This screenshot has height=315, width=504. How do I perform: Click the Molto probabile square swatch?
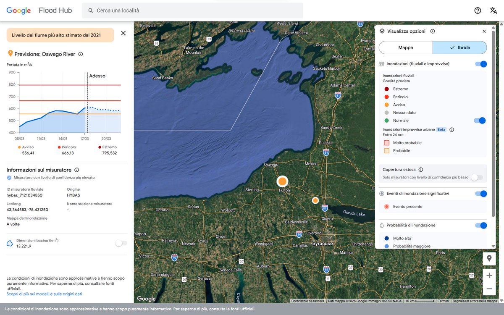(387, 143)
